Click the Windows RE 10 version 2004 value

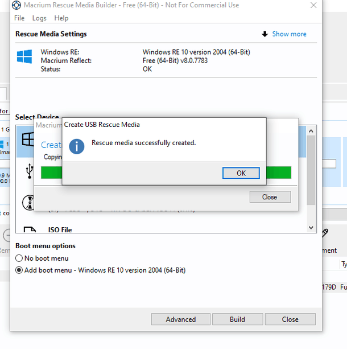point(196,52)
